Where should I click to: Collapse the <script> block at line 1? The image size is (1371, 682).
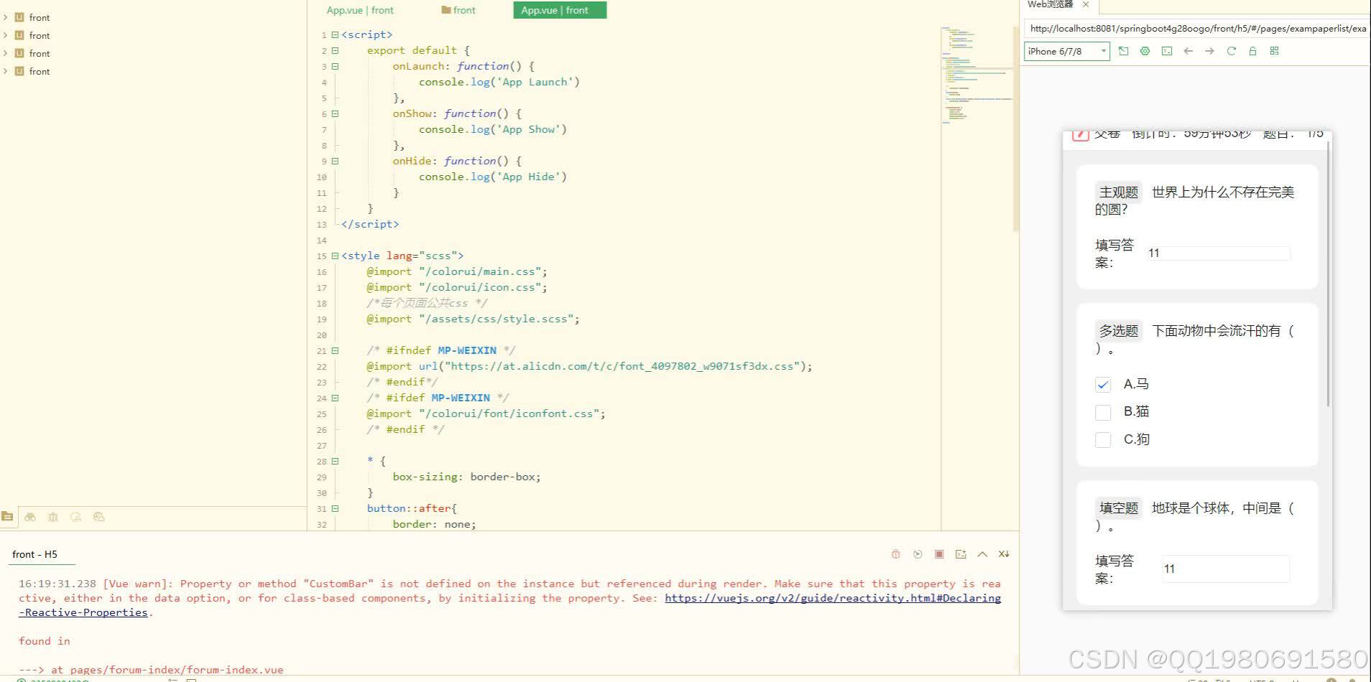(335, 34)
